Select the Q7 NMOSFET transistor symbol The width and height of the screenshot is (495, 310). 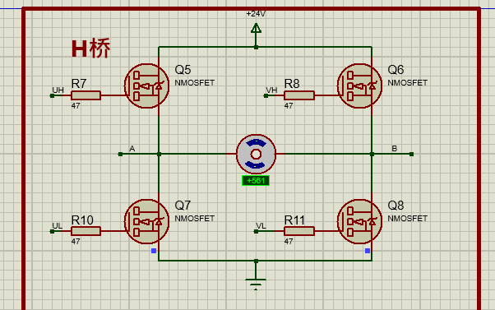coord(146,222)
